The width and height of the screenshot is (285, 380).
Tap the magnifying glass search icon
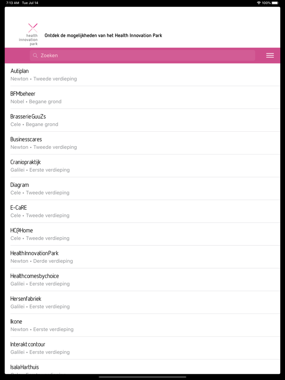[35, 55]
